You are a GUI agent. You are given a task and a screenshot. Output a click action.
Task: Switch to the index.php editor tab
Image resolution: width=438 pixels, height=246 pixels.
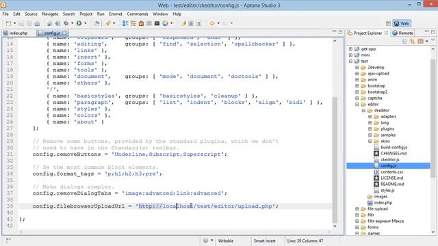[16, 33]
